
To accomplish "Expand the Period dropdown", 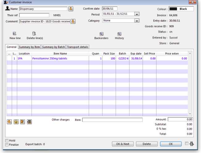I will click(137, 14).
